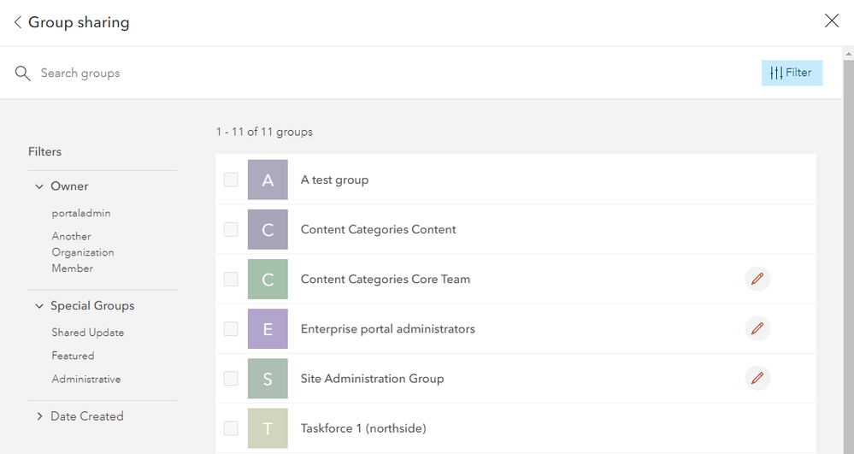Click the vertical scrollbar on the right
Image resolution: width=854 pixels, height=454 pixels.
[848, 256]
